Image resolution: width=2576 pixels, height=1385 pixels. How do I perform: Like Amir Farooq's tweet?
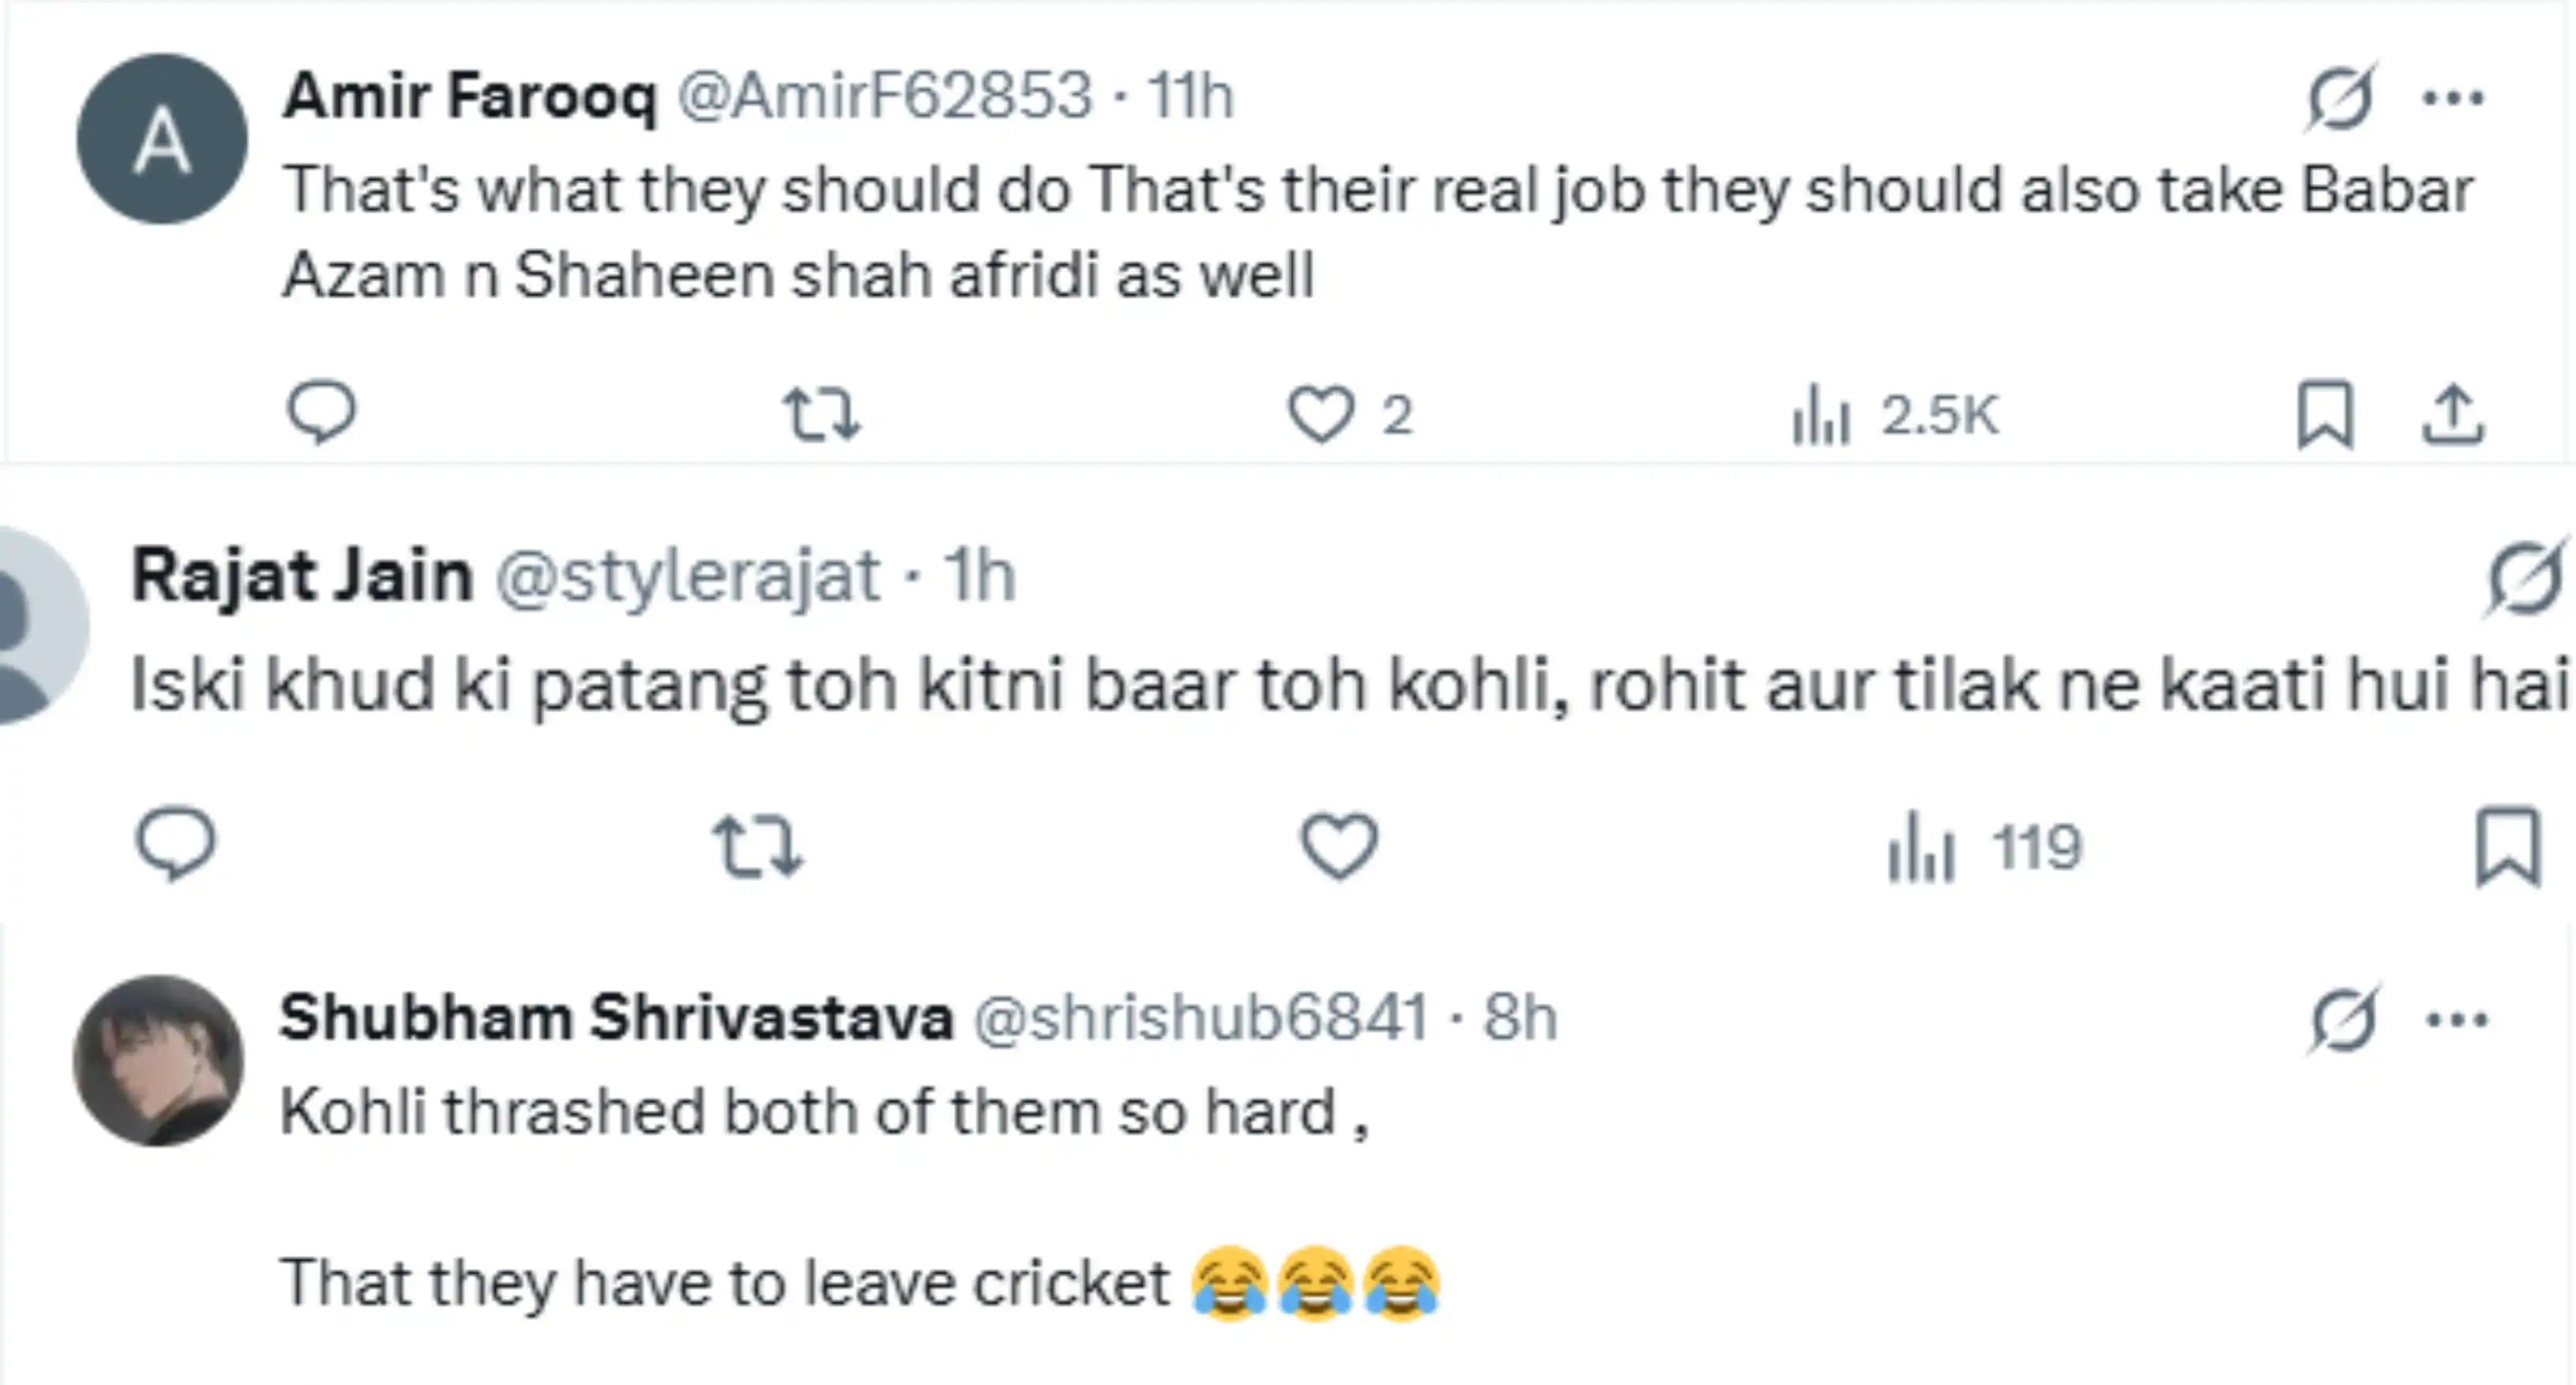pos(1320,414)
